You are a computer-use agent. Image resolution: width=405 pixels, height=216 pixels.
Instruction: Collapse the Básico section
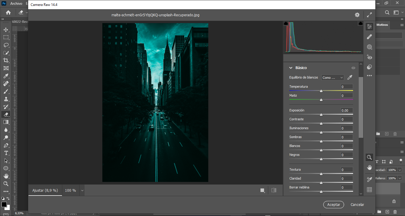pos(291,68)
